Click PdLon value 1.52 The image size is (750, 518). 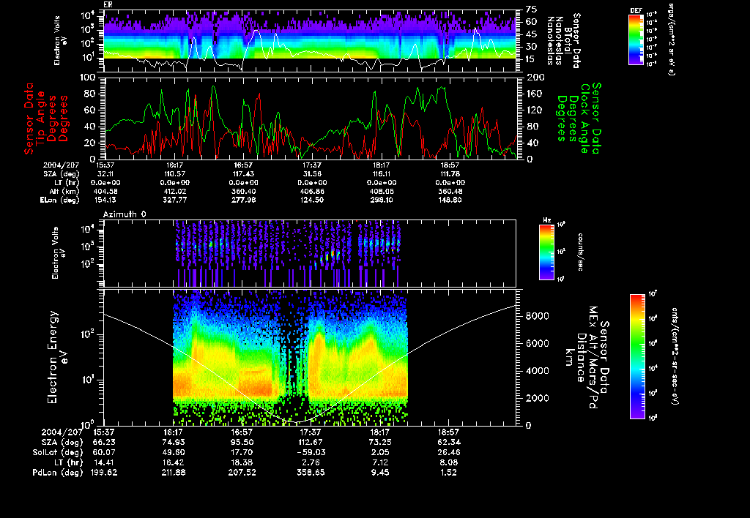tap(448, 472)
